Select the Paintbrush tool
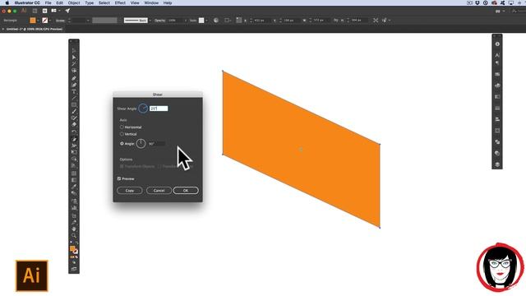The width and height of the screenshot is (526, 296). [74, 112]
